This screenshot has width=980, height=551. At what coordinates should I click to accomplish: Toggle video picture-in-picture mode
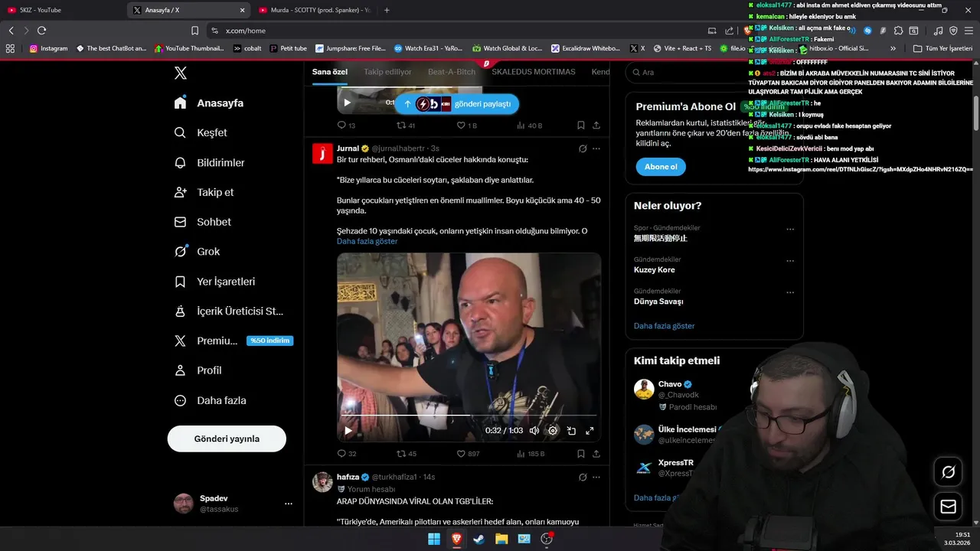571,430
